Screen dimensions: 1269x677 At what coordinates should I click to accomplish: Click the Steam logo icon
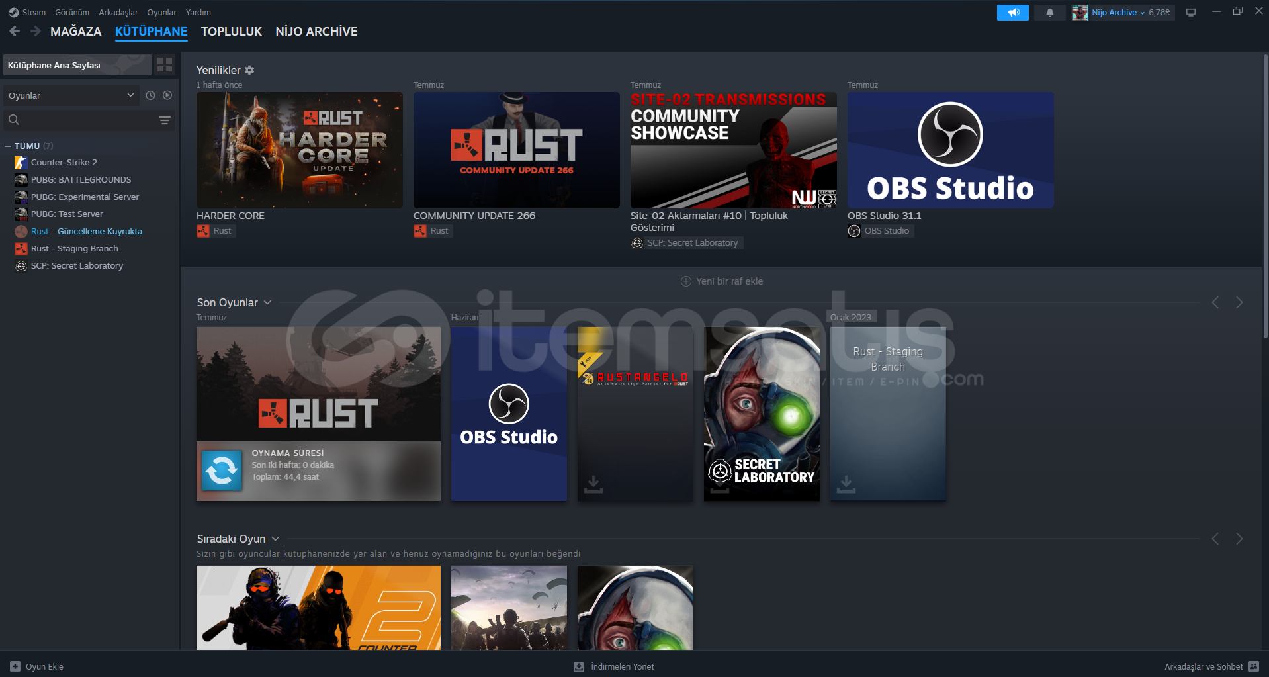click(14, 13)
